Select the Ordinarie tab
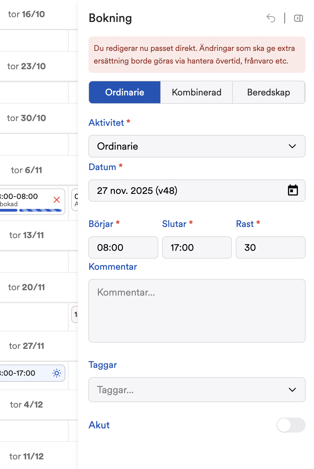314x469 pixels. click(x=125, y=92)
